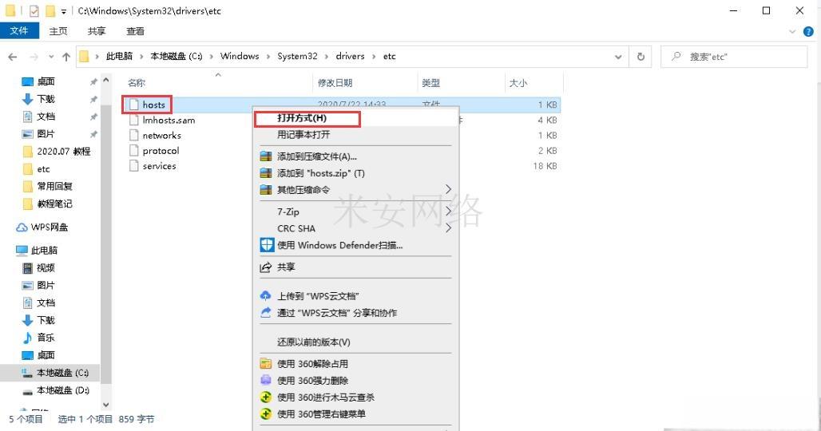This screenshot has width=821, height=431.
Task: Switch to the 共享 ribbon tab
Action: click(x=97, y=31)
